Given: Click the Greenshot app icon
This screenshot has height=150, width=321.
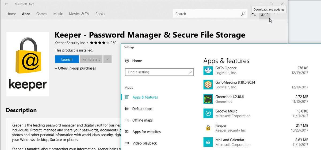Looking at the screenshot, I should [208, 99].
